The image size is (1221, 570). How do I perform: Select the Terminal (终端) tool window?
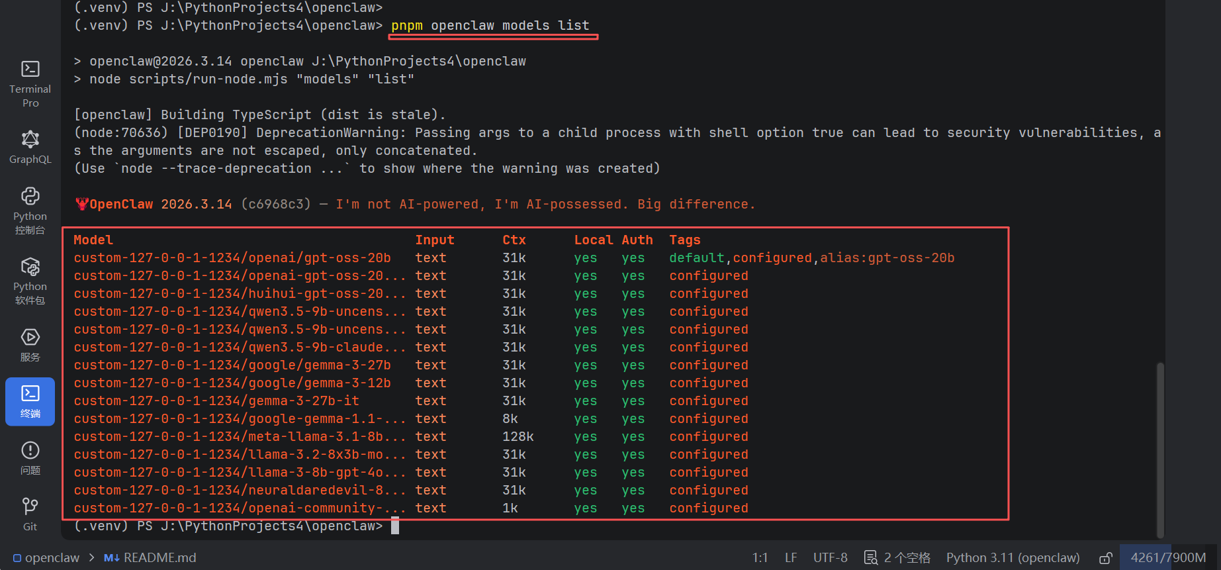coord(30,401)
